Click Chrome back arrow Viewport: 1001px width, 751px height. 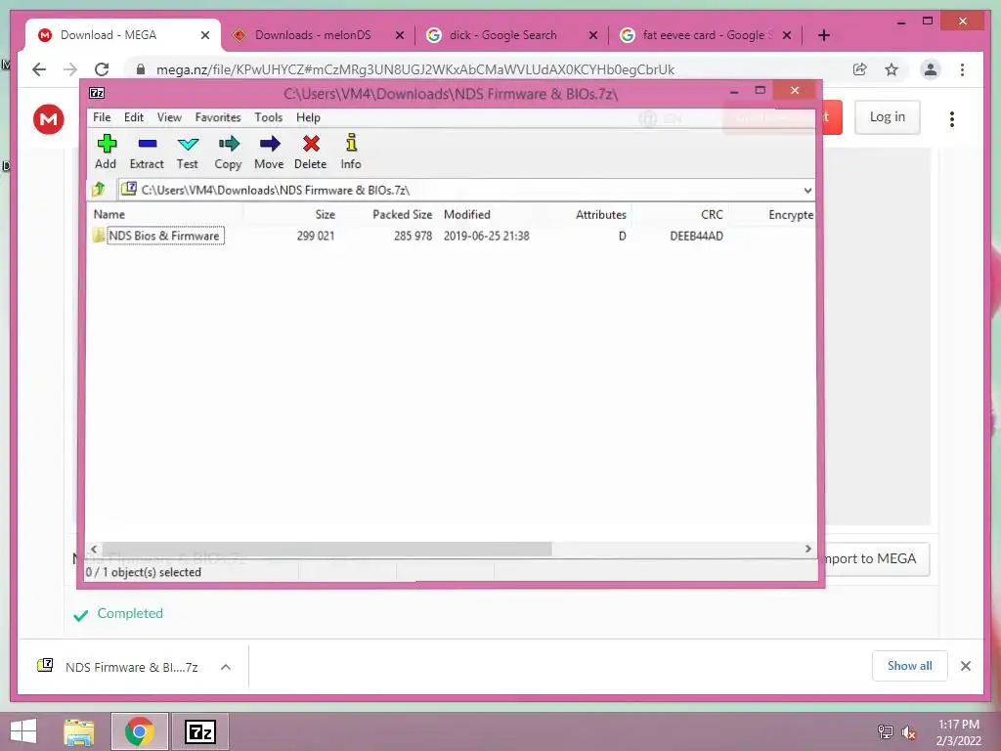click(x=39, y=69)
